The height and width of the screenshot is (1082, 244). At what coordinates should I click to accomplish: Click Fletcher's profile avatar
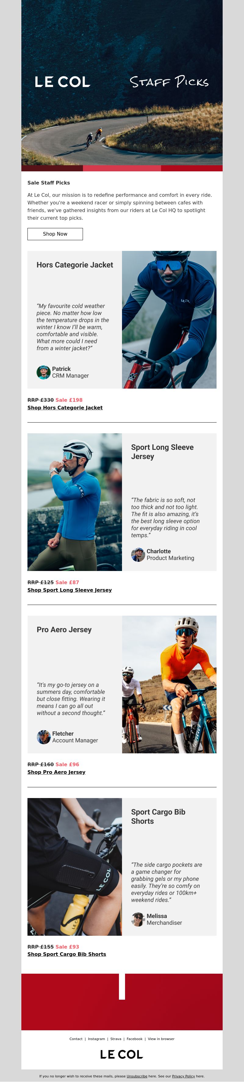pos(44,737)
